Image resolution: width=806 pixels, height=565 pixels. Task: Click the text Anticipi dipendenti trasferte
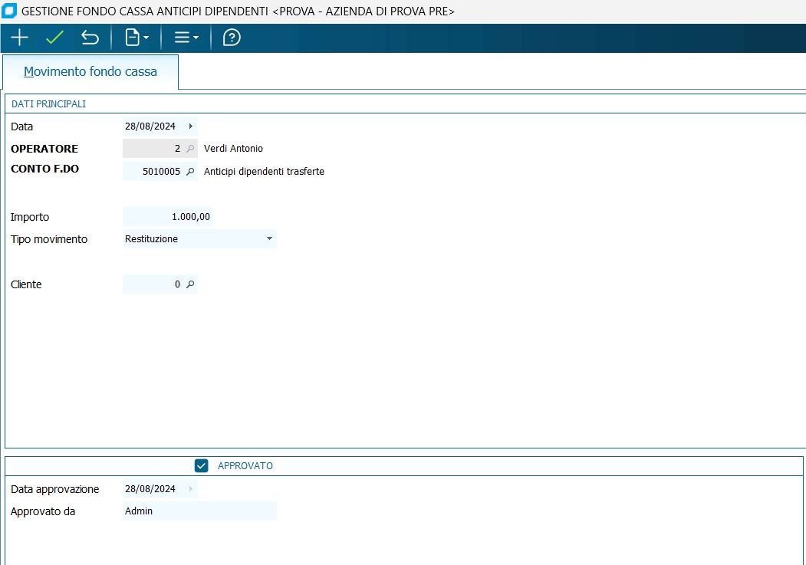[x=265, y=172]
